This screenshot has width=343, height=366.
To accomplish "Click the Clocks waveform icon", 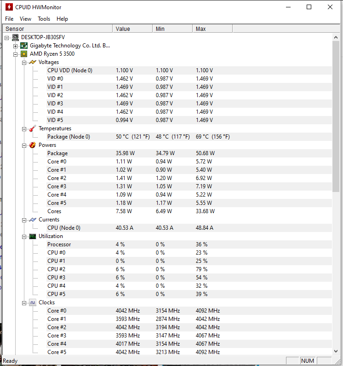I will [33, 302].
